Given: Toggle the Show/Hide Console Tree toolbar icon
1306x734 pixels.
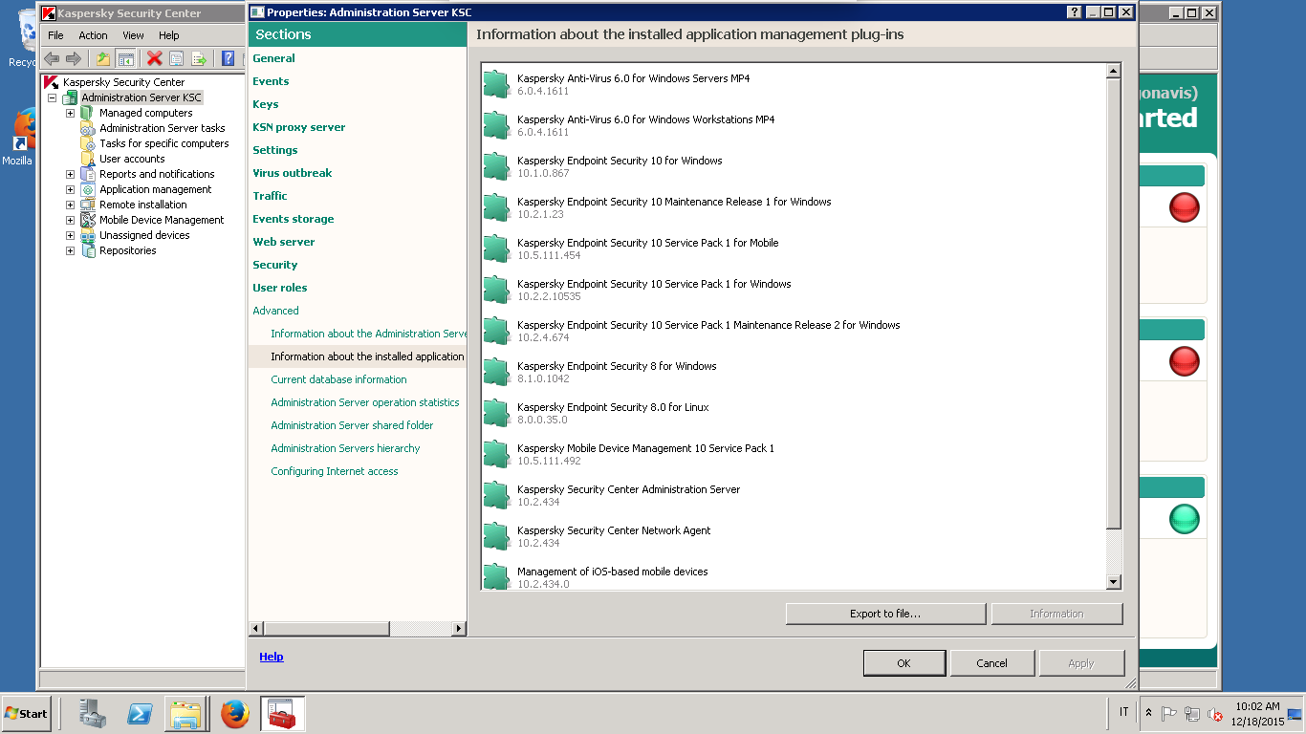Looking at the screenshot, I should [x=125, y=58].
